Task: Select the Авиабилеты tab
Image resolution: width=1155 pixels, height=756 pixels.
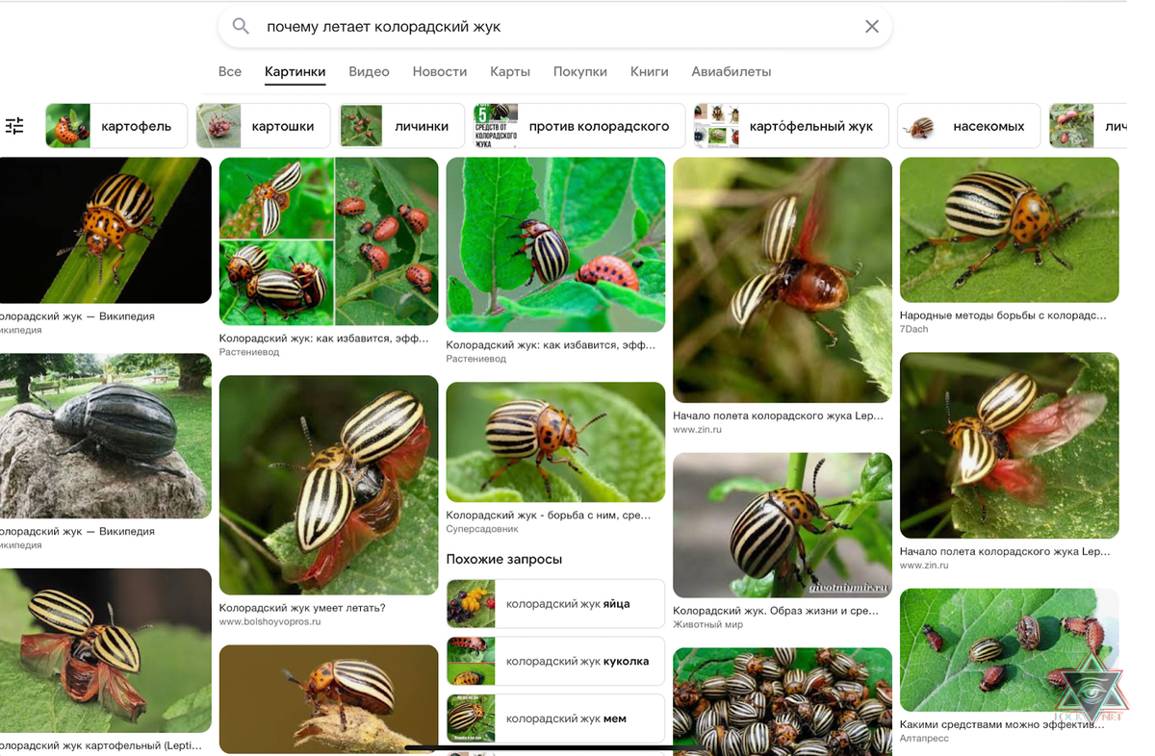Action: 731,71
